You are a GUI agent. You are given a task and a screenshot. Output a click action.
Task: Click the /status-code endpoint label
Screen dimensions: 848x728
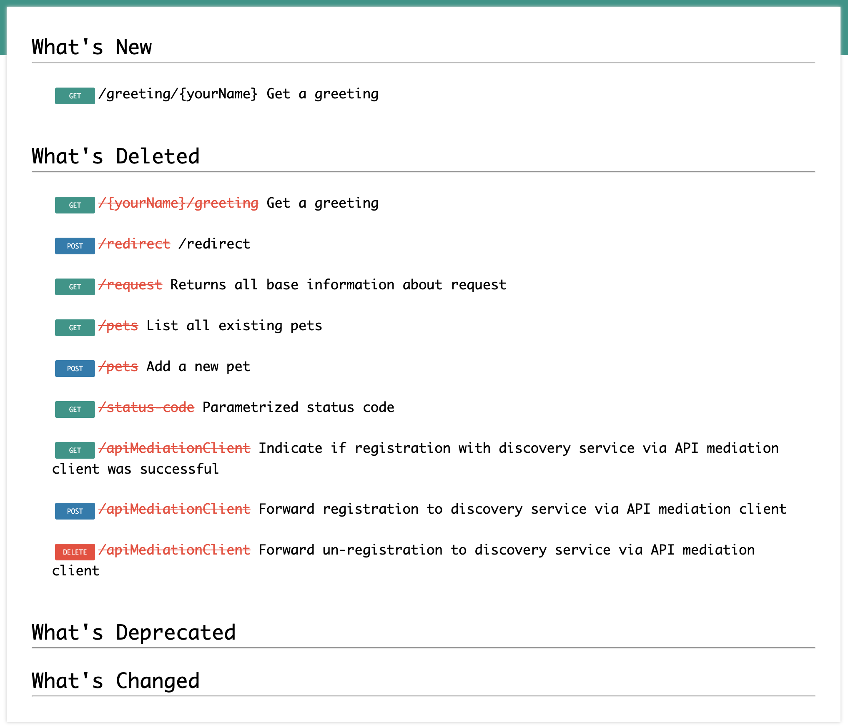[147, 407]
